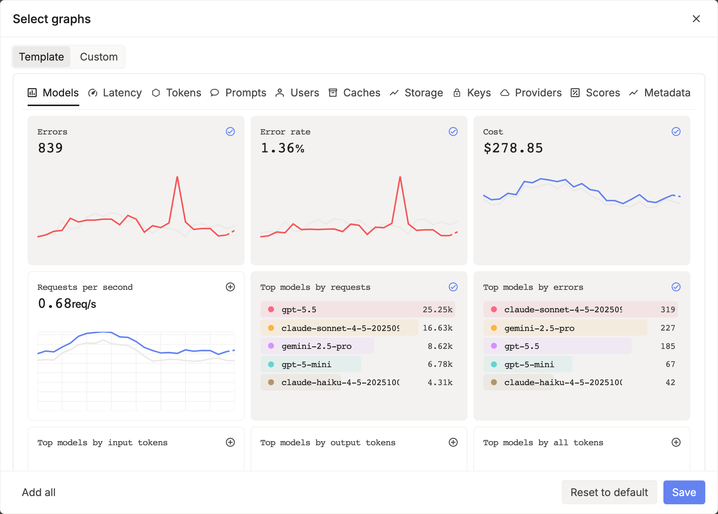
Task: Close the Select graphs dialog
Action: [x=696, y=19]
